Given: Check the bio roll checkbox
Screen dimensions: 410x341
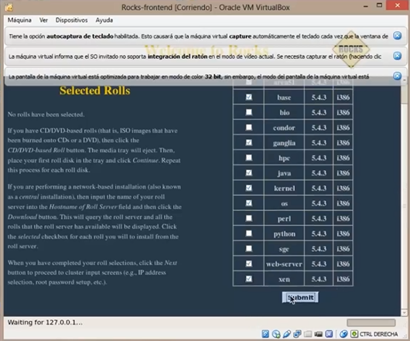Looking at the screenshot, I should [x=248, y=112].
